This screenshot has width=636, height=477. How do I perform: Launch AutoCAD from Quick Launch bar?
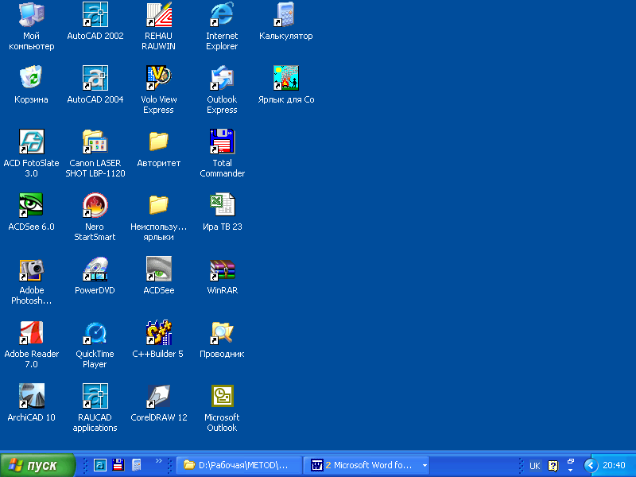(100, 465)
